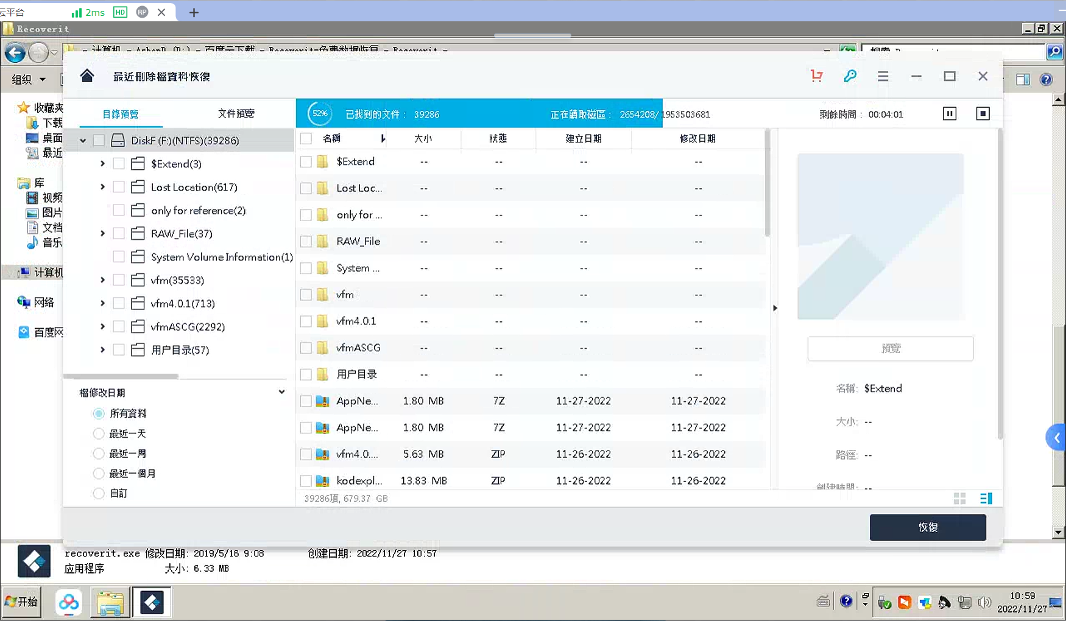Screen dimensions: 1066x621
Task: Open the shopping cart purchase icon
Action: [x=816, y=76]
